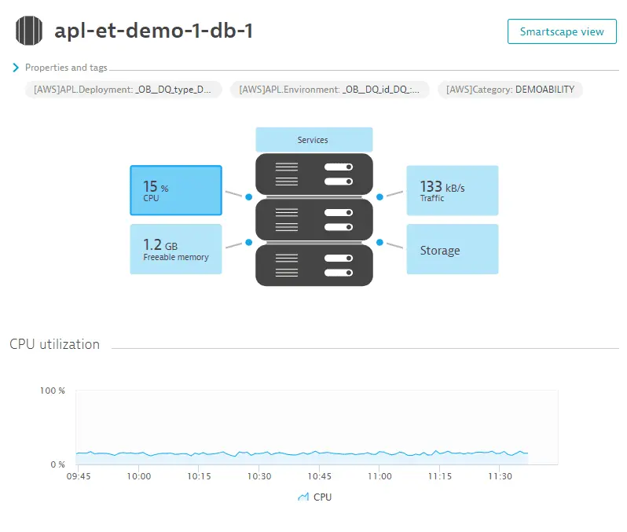Click the 10:15 time axis label
The width and height of the screenshot is (627, 532).
pos(199,476)
